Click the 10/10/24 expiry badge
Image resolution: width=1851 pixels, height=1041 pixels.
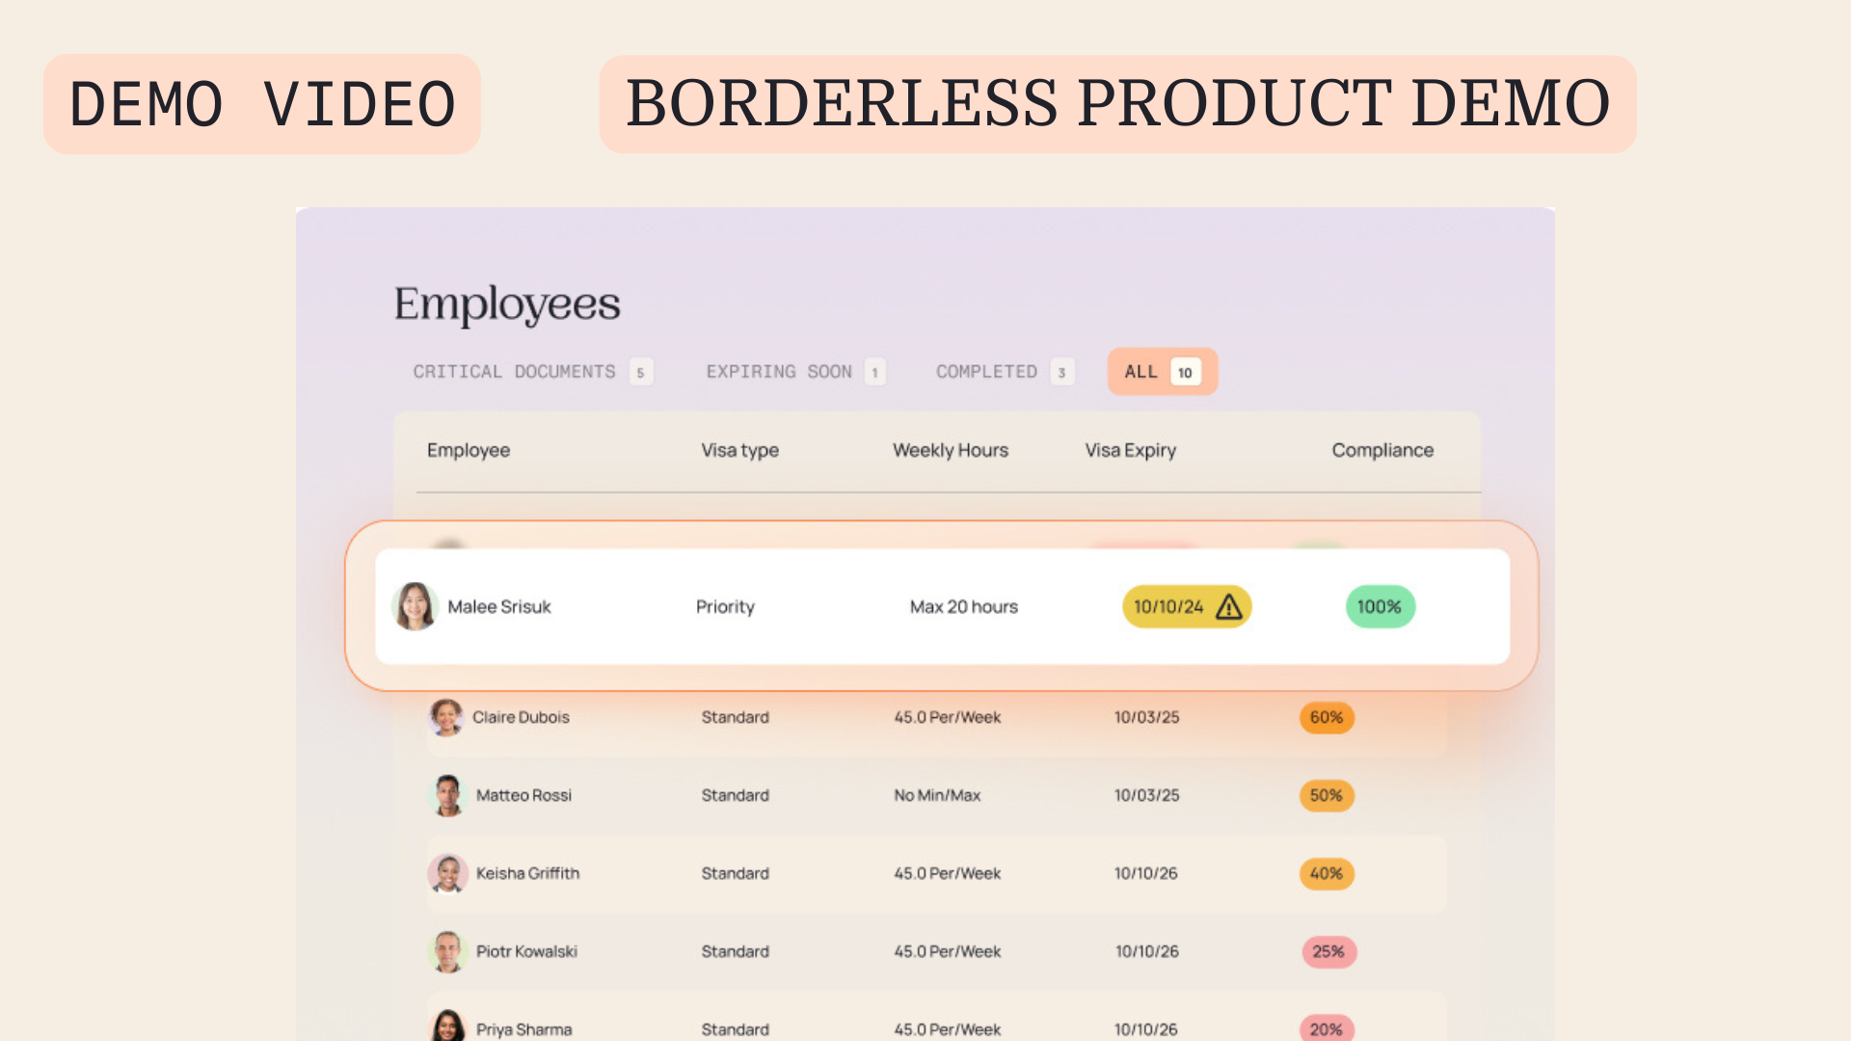pos(1168,606)
